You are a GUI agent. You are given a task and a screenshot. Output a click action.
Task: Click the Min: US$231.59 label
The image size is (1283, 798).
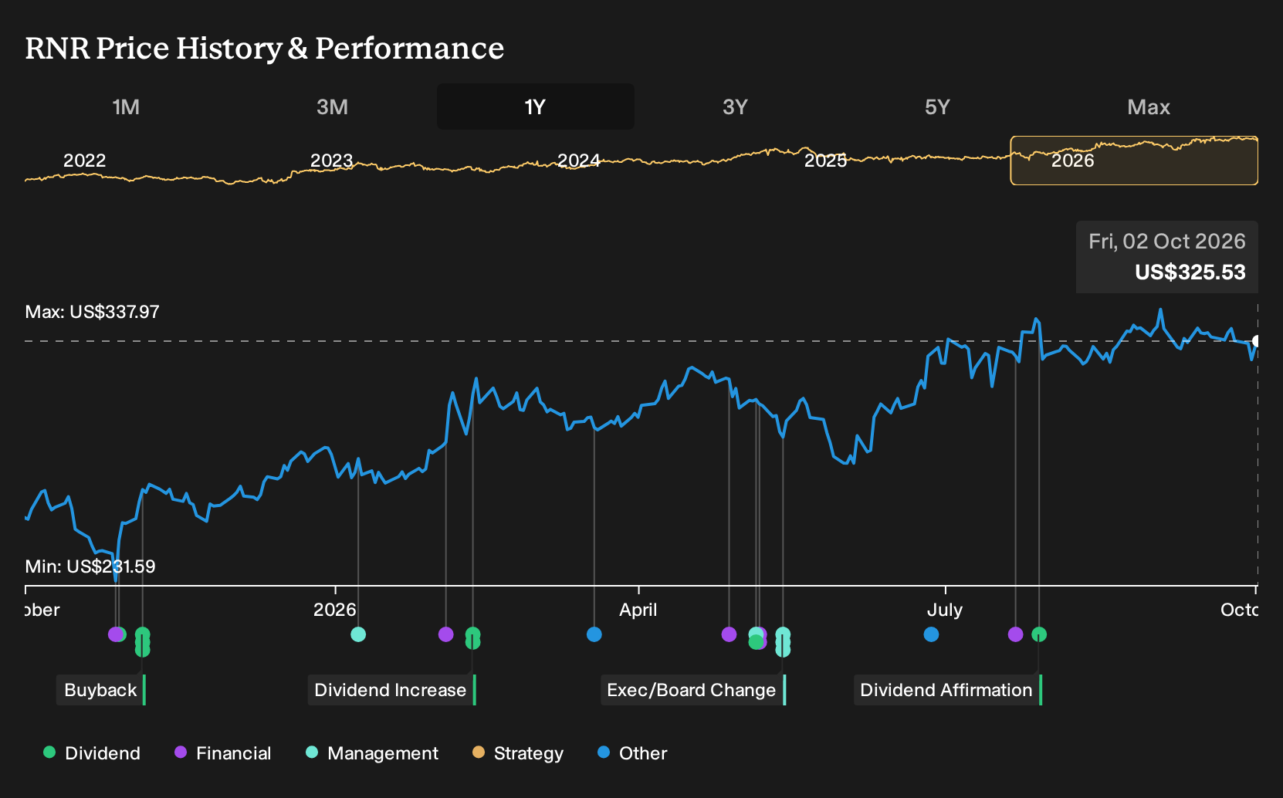(x=90, y=566)
